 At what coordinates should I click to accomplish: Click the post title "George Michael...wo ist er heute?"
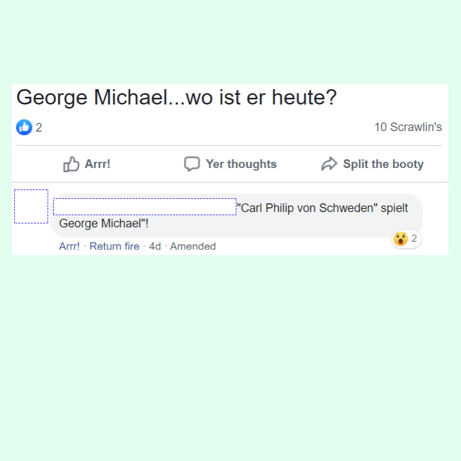point(176,98)
